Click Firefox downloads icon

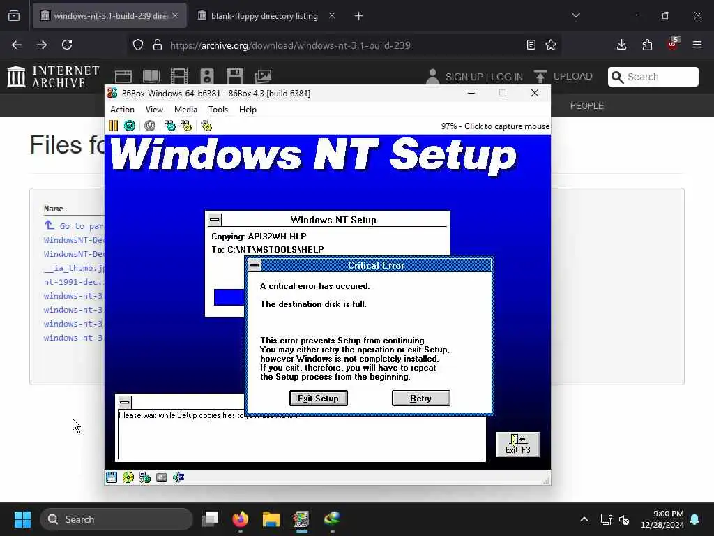(x=621, y=45)
